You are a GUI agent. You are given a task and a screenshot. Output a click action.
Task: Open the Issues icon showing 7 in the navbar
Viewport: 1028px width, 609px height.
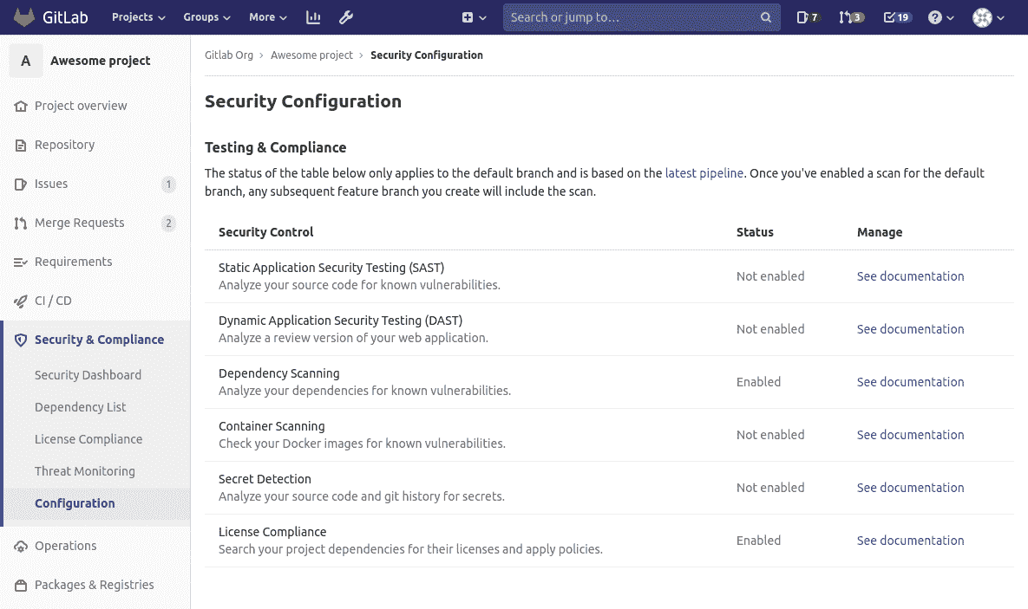[x=807, y=16]
